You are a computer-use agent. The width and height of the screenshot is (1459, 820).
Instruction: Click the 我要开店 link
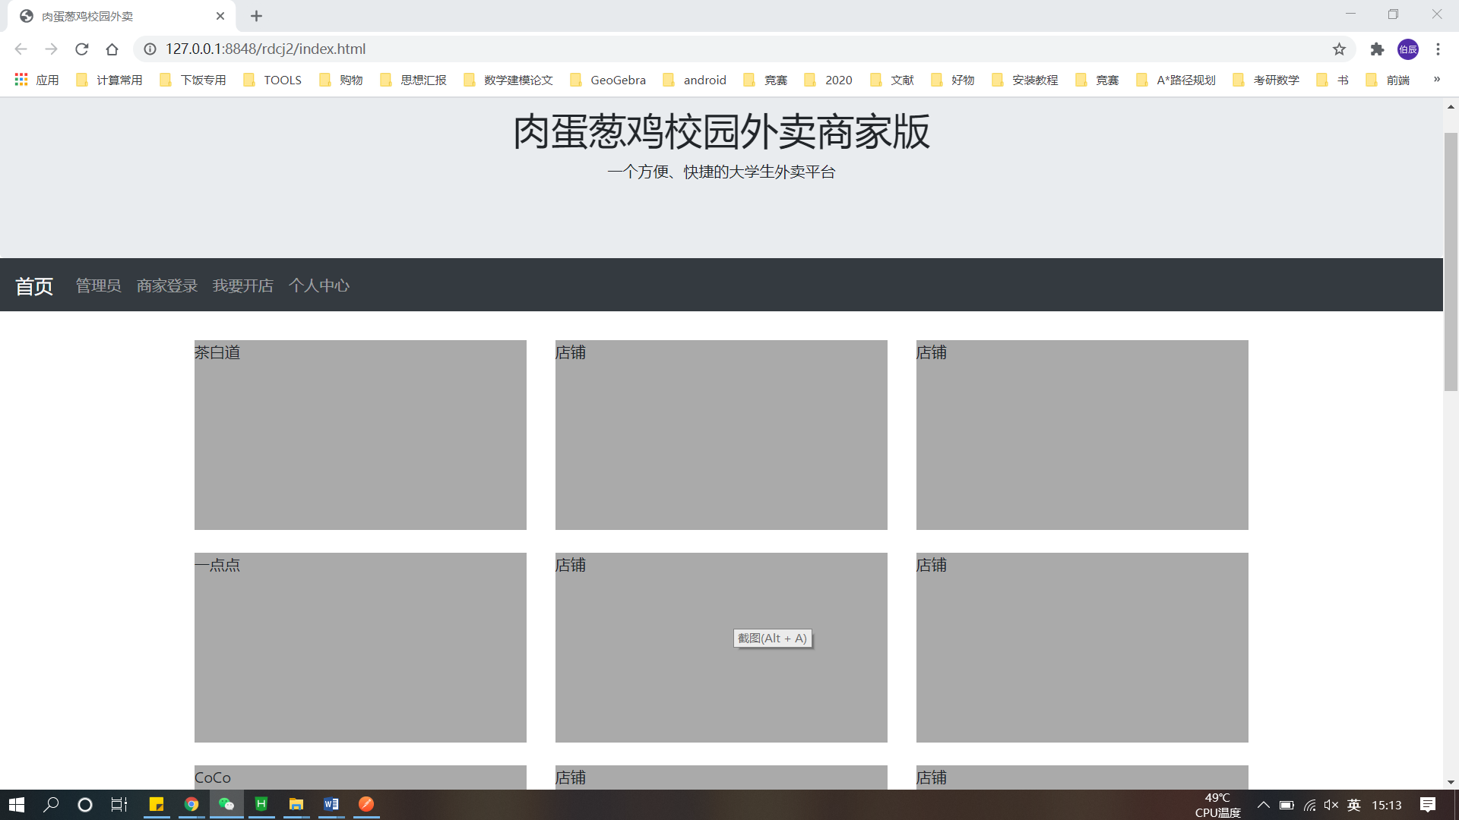pyautogui.click(x=242, y=285)
